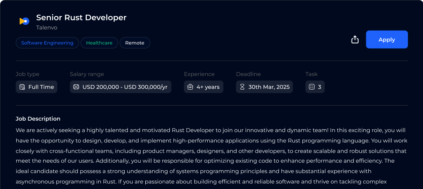Click the Deadline label
Screen dimensions: 423x189
(x=248, y=74)
